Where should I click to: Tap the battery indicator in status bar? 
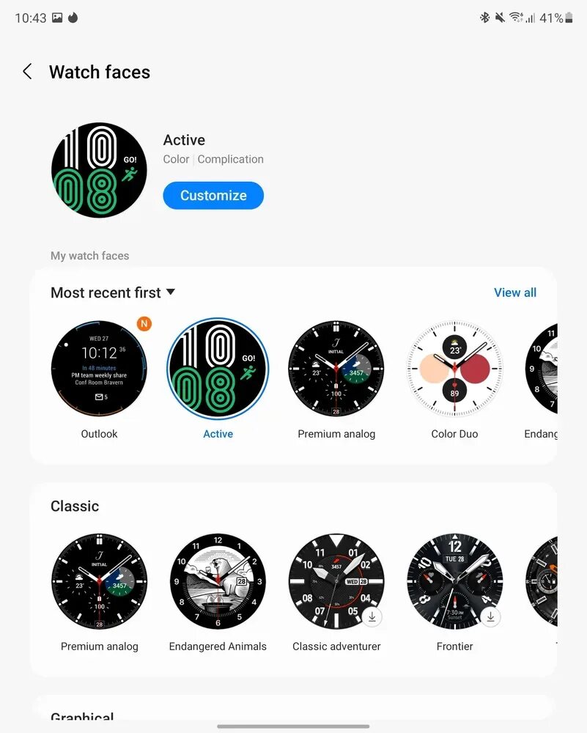pyautogui.click(x=569, y=18)
